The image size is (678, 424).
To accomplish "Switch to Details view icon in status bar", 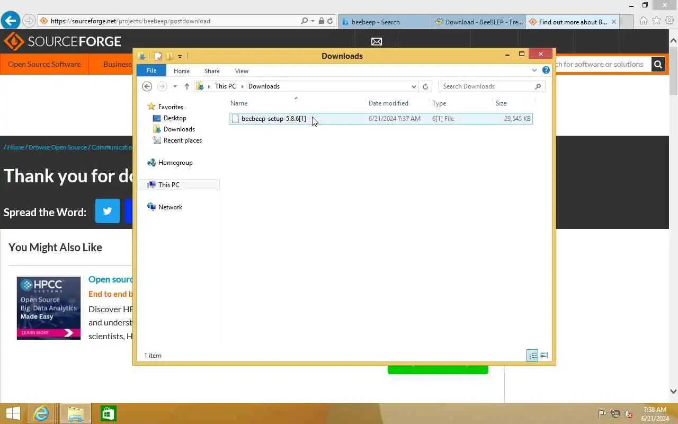I will click(532, 356).
